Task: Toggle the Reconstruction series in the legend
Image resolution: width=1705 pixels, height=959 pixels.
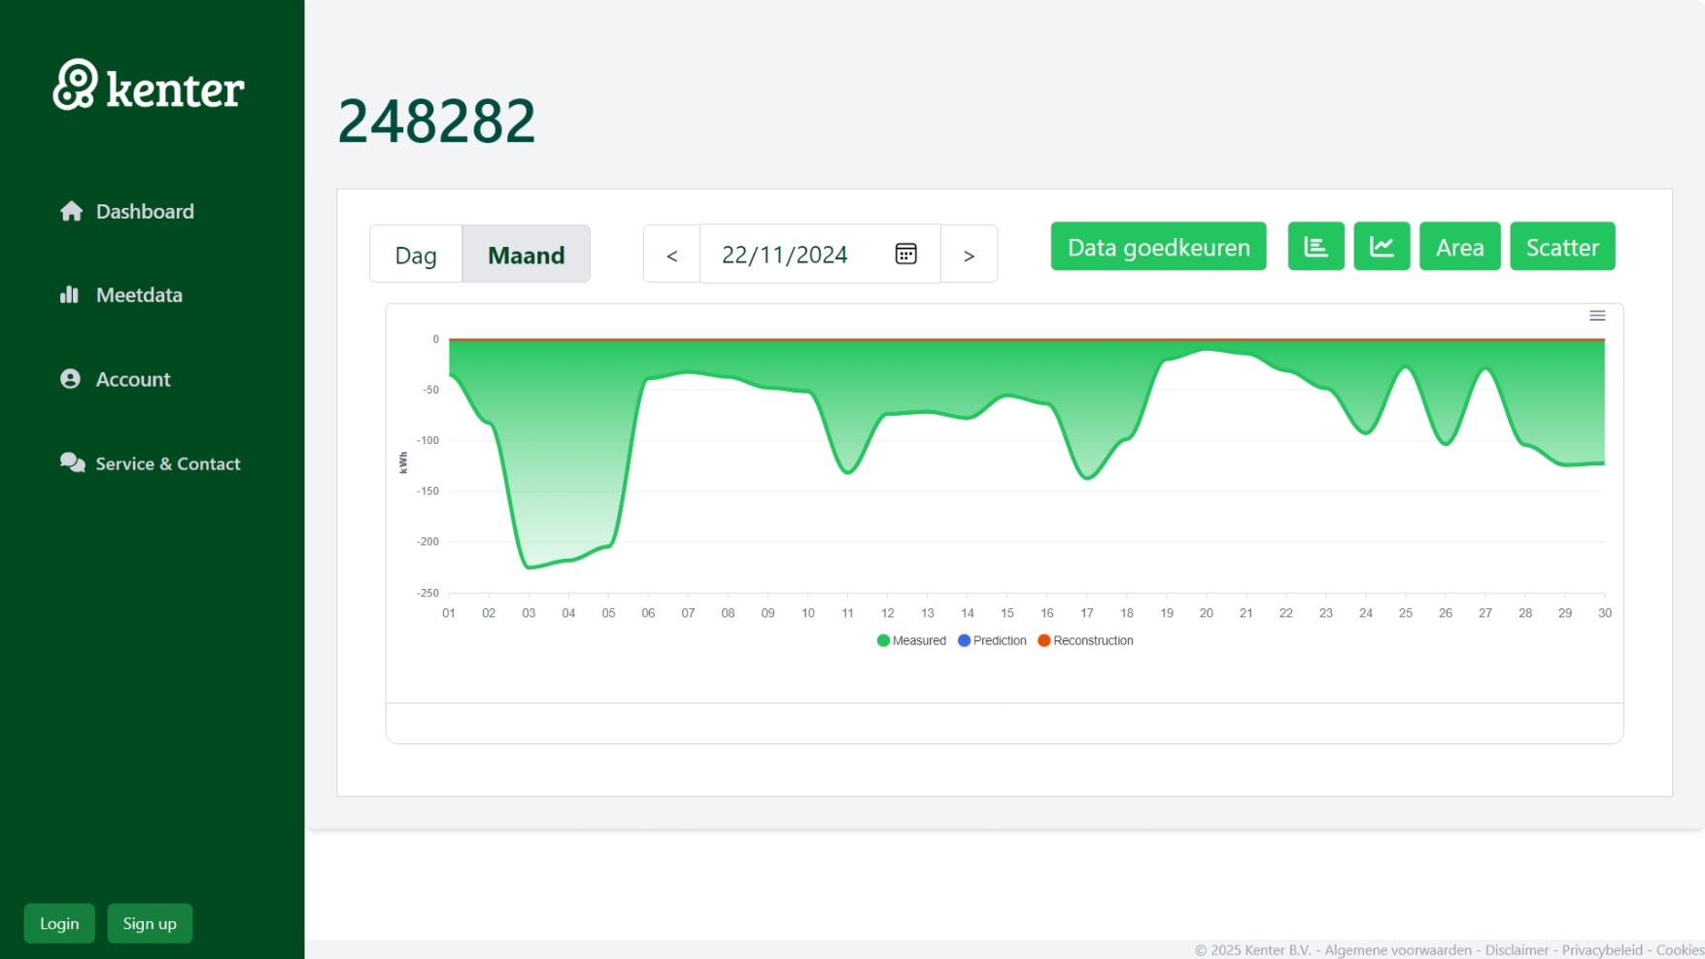Action: (1085, 640)
